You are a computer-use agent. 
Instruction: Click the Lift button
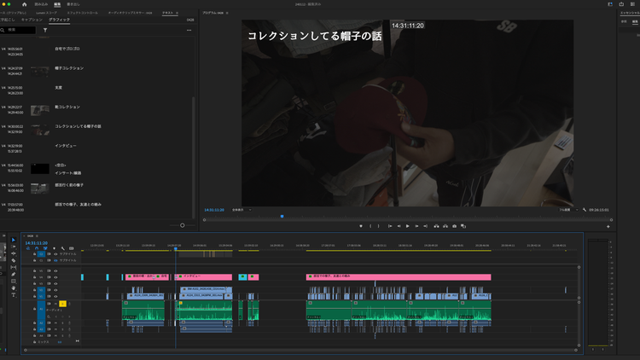coord(436,226)
